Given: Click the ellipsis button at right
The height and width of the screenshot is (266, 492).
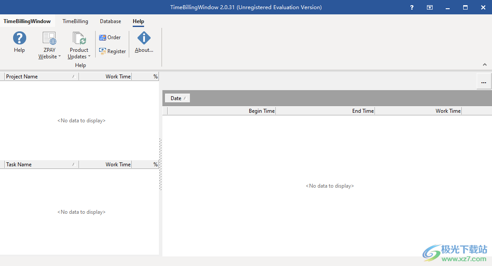Looking at the screenshot, I should point(484,82).
